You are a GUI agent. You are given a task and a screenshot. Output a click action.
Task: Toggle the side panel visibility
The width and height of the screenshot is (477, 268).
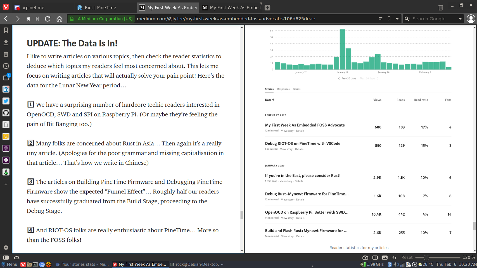(x=6, y=257)
